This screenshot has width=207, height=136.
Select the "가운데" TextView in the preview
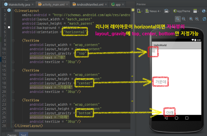tap(161, 82)
